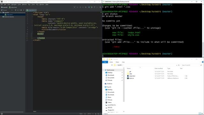Click the closing body tag in editor
This screenshot has width=204, height=115.
tap(41, 38)
